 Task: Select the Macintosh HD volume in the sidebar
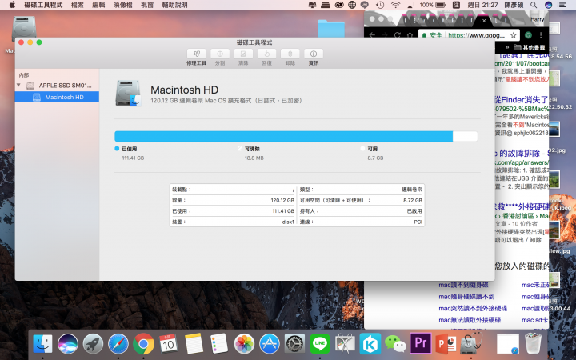(x=57, y=97)
